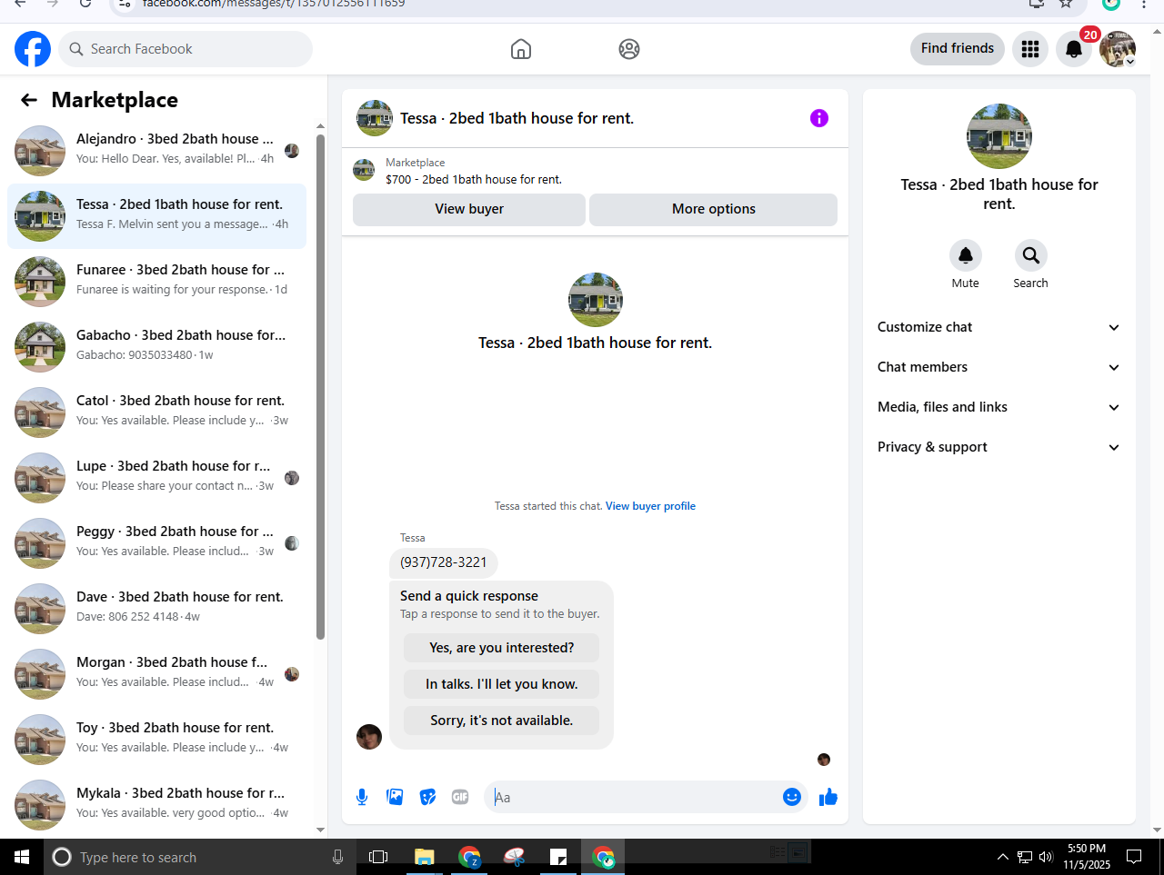Record a voice clip microphone icon

point(362,797)
